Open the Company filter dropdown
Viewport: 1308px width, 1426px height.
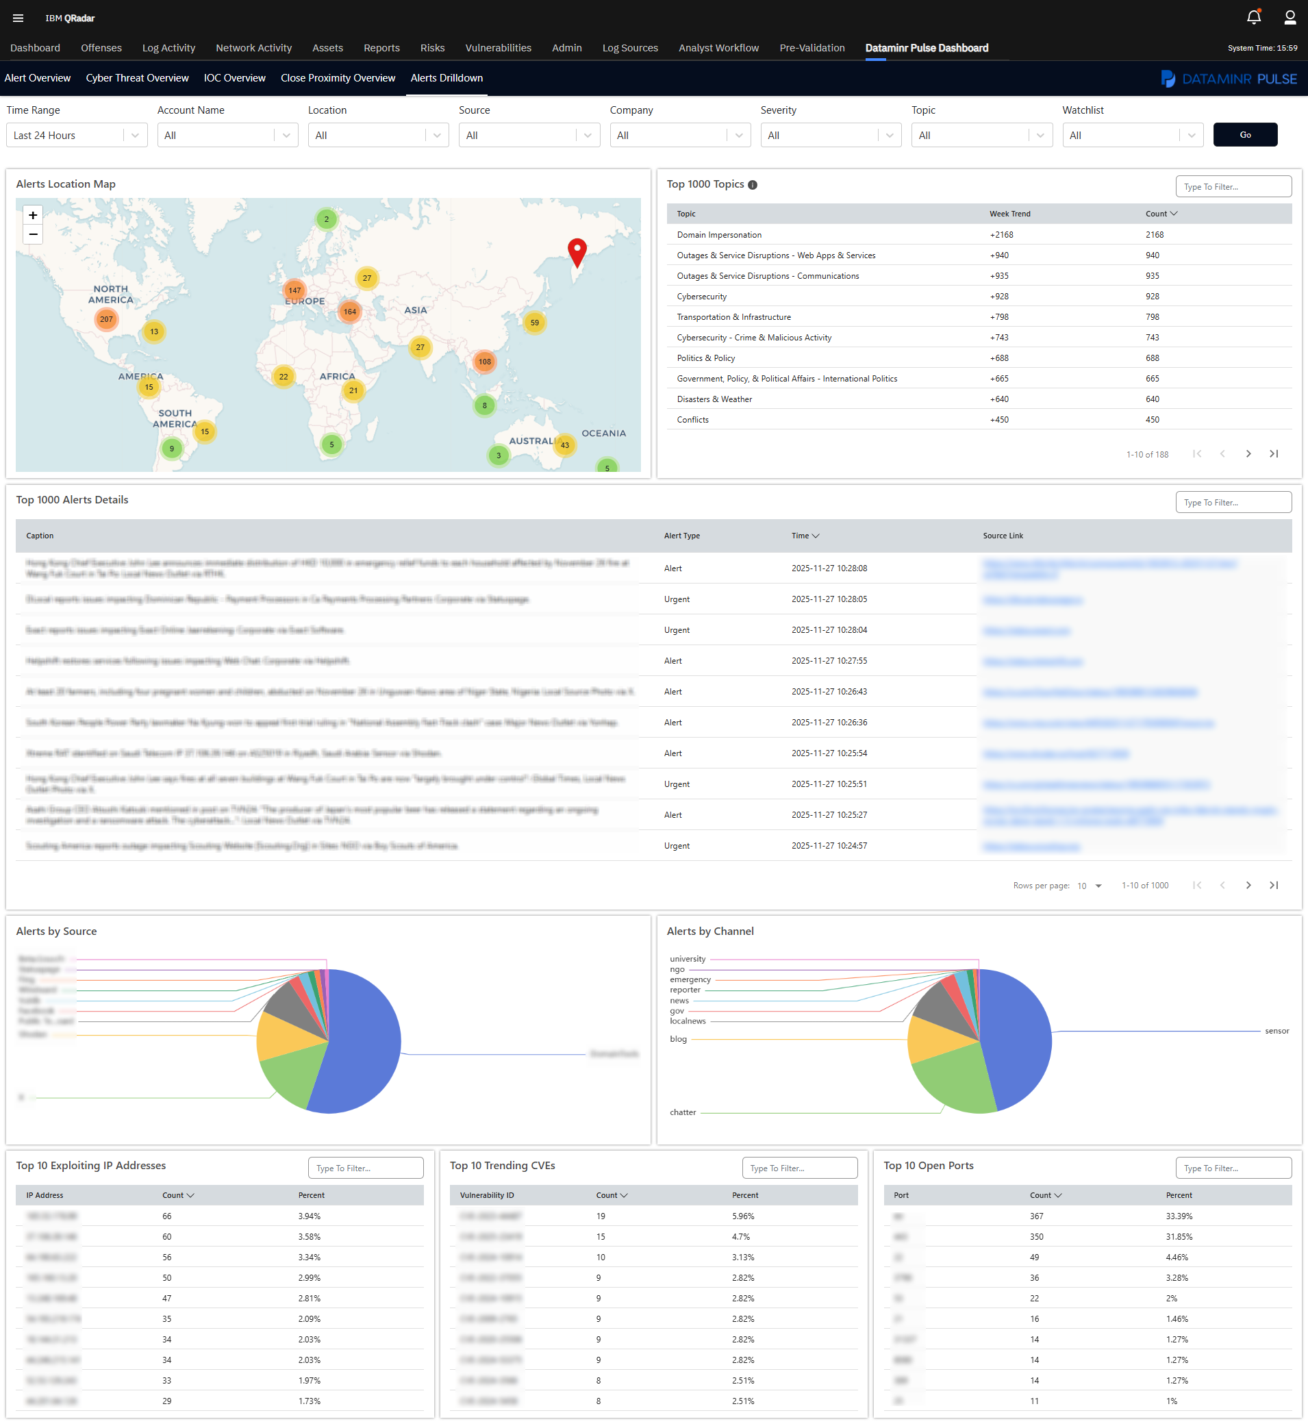click(x=680, y=135)
